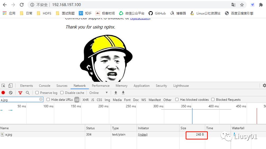Filter requests by Font
266x149 pixels.
[x=127, y=100]
